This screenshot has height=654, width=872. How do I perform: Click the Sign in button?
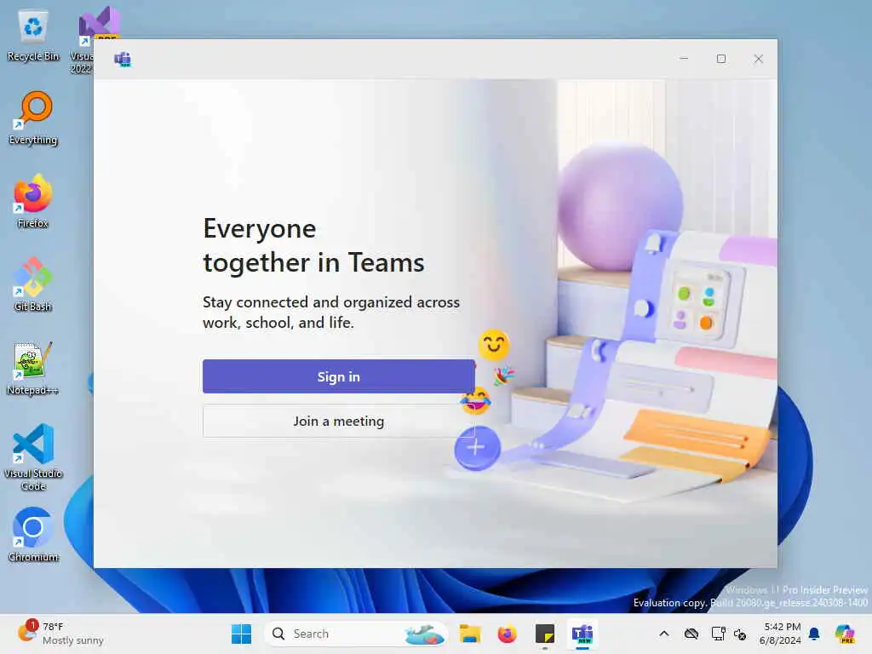(x=339, y=376)
